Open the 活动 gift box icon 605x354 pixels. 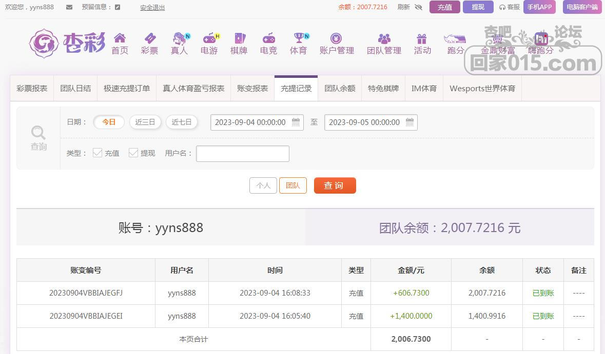click(422, 38)
